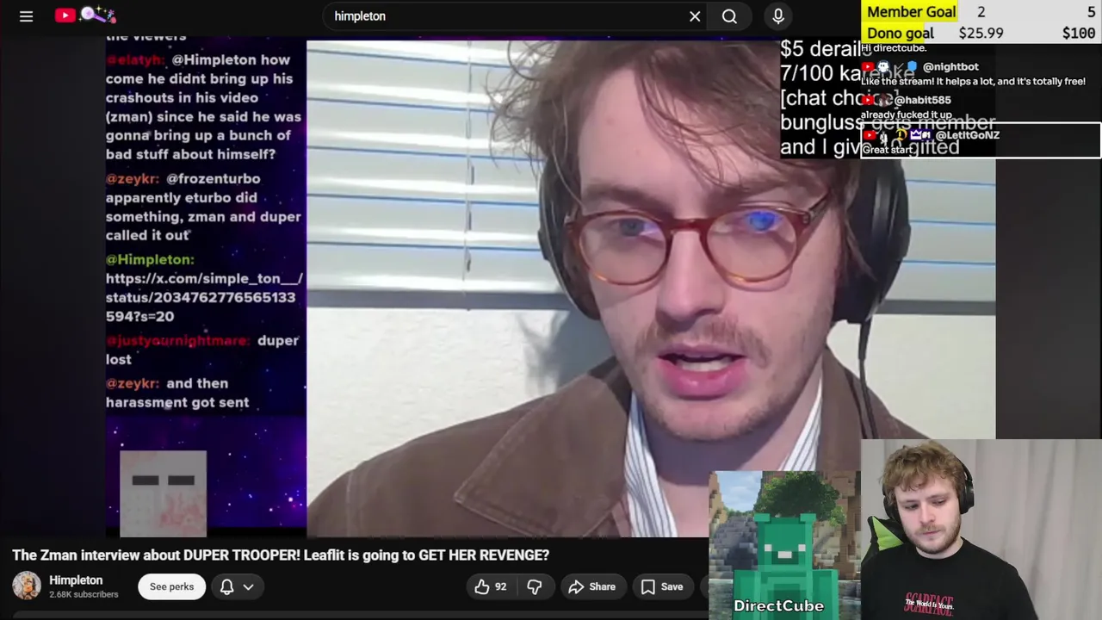Click the @Himpleton username in chat
This screenshot has height=620, width=1102.
tap(150, 259)
